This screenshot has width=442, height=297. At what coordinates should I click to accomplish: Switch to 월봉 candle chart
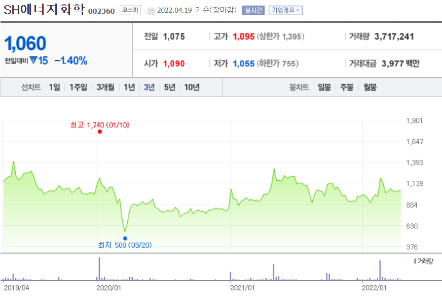370,87
